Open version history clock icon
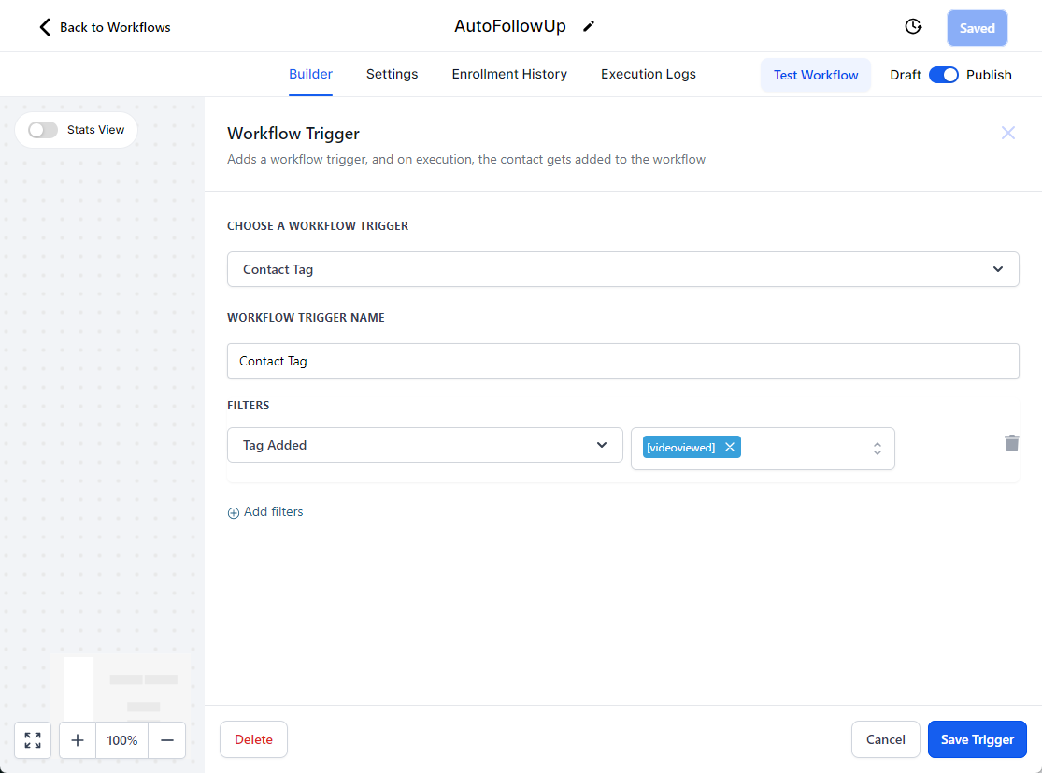The height and width of the screenshot is (773, 1042). point(913,26)
